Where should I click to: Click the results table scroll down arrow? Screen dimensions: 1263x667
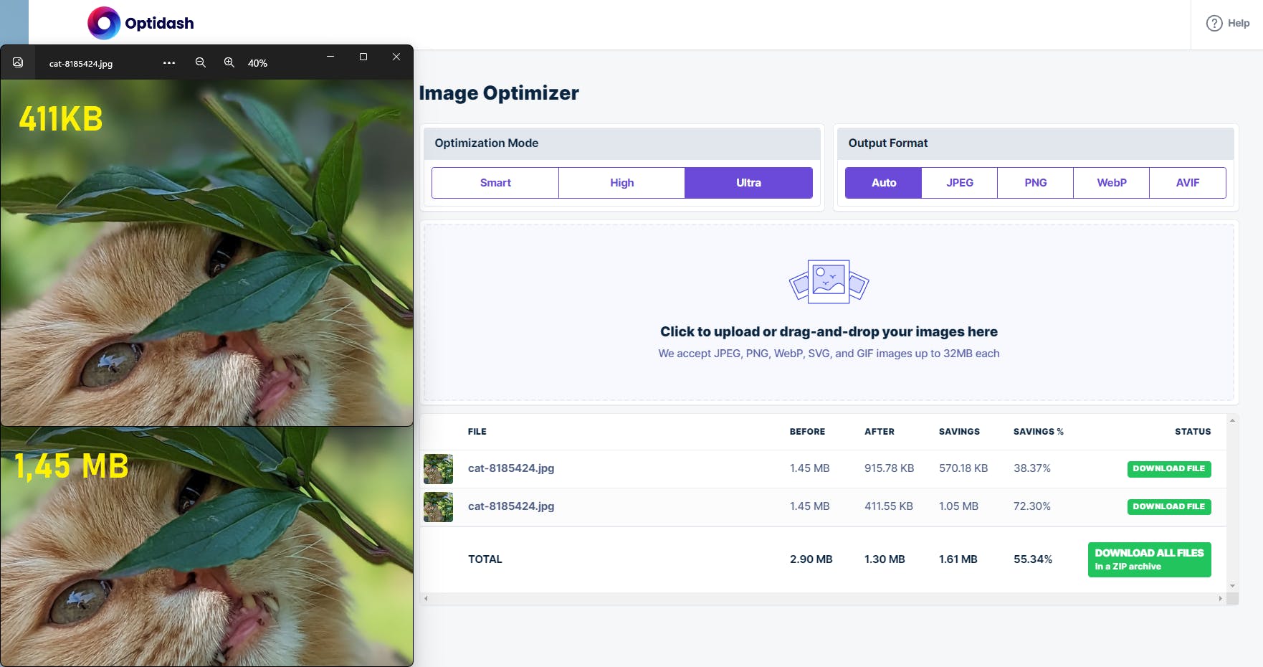click(1232, 586)
